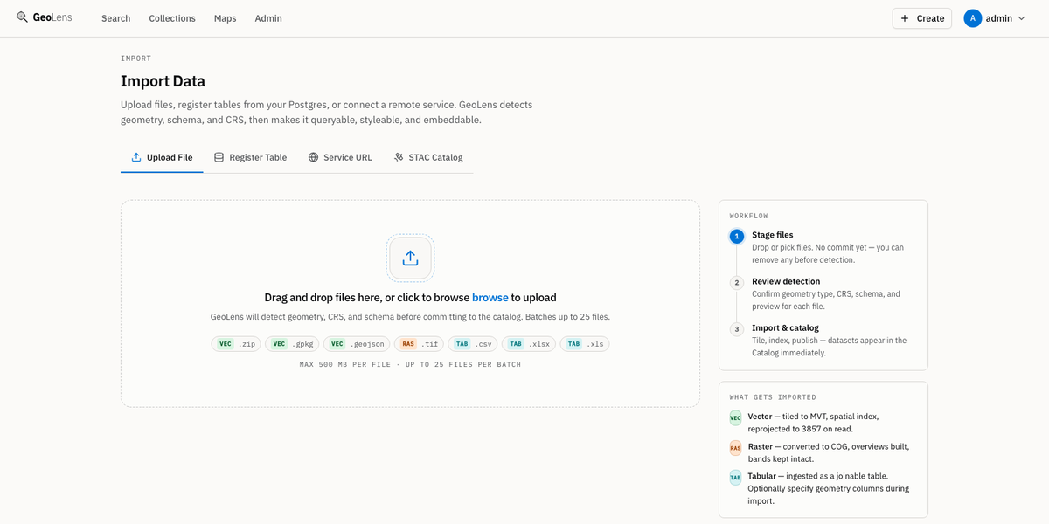
Task: Click the blue browse link
Action: pos(490,297)
